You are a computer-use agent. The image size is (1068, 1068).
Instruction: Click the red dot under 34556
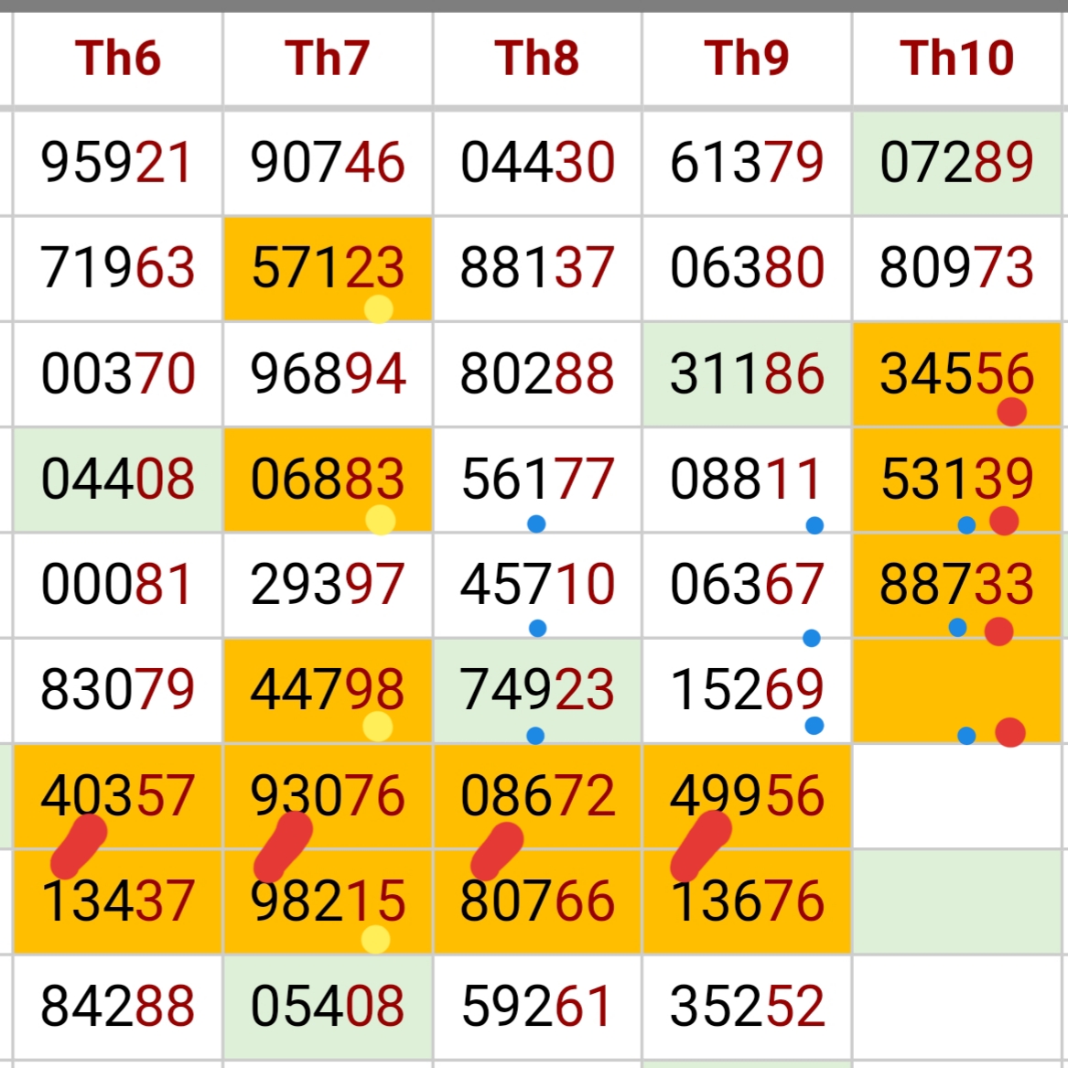1011,412
